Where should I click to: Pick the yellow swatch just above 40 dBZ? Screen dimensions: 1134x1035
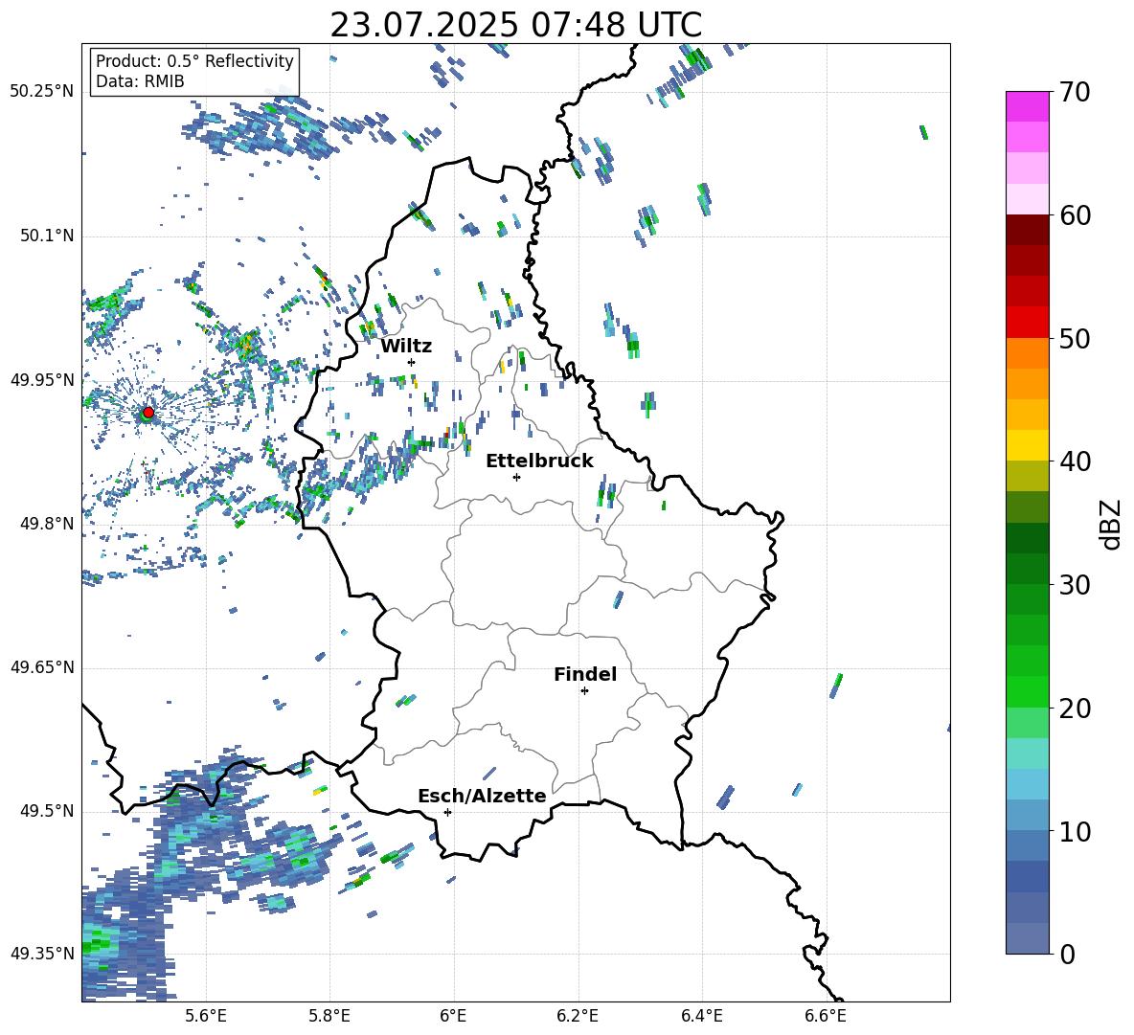pyautogui.click(x=1027, y=445)
